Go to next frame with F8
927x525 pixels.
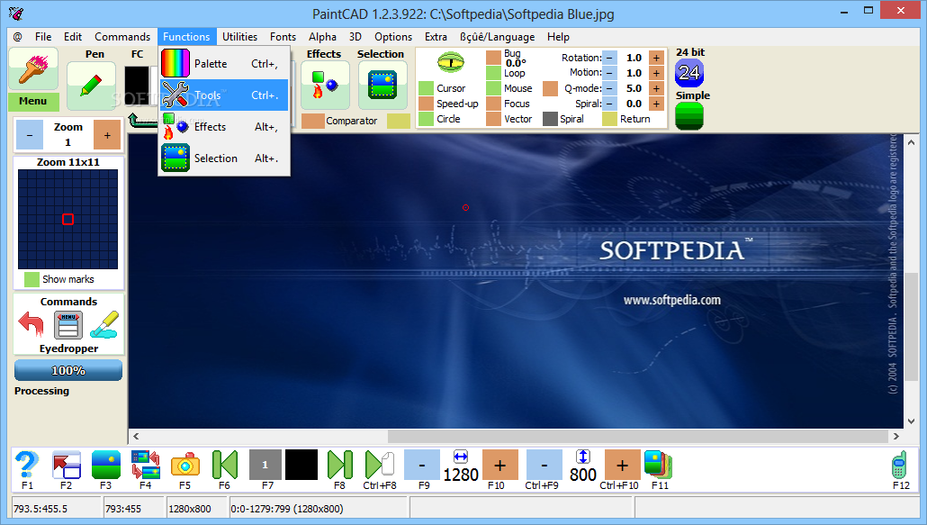pyautogui.click(x=340, y=465)
